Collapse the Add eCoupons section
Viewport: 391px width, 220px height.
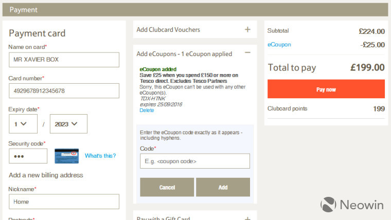coord(247,52)
